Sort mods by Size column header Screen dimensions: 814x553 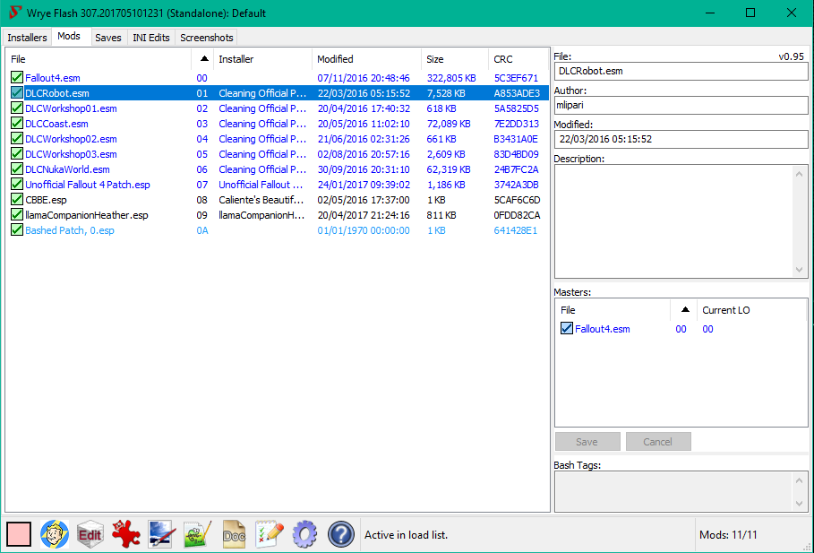point(455,59)
